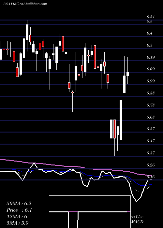Select the 5.99 price axis label
This screenshot has width=163, height=228.
151,81
